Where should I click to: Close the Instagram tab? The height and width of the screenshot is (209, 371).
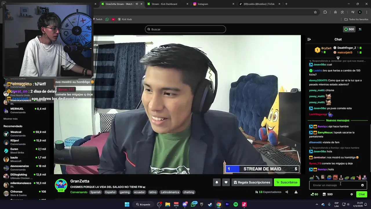coord(233,4)
